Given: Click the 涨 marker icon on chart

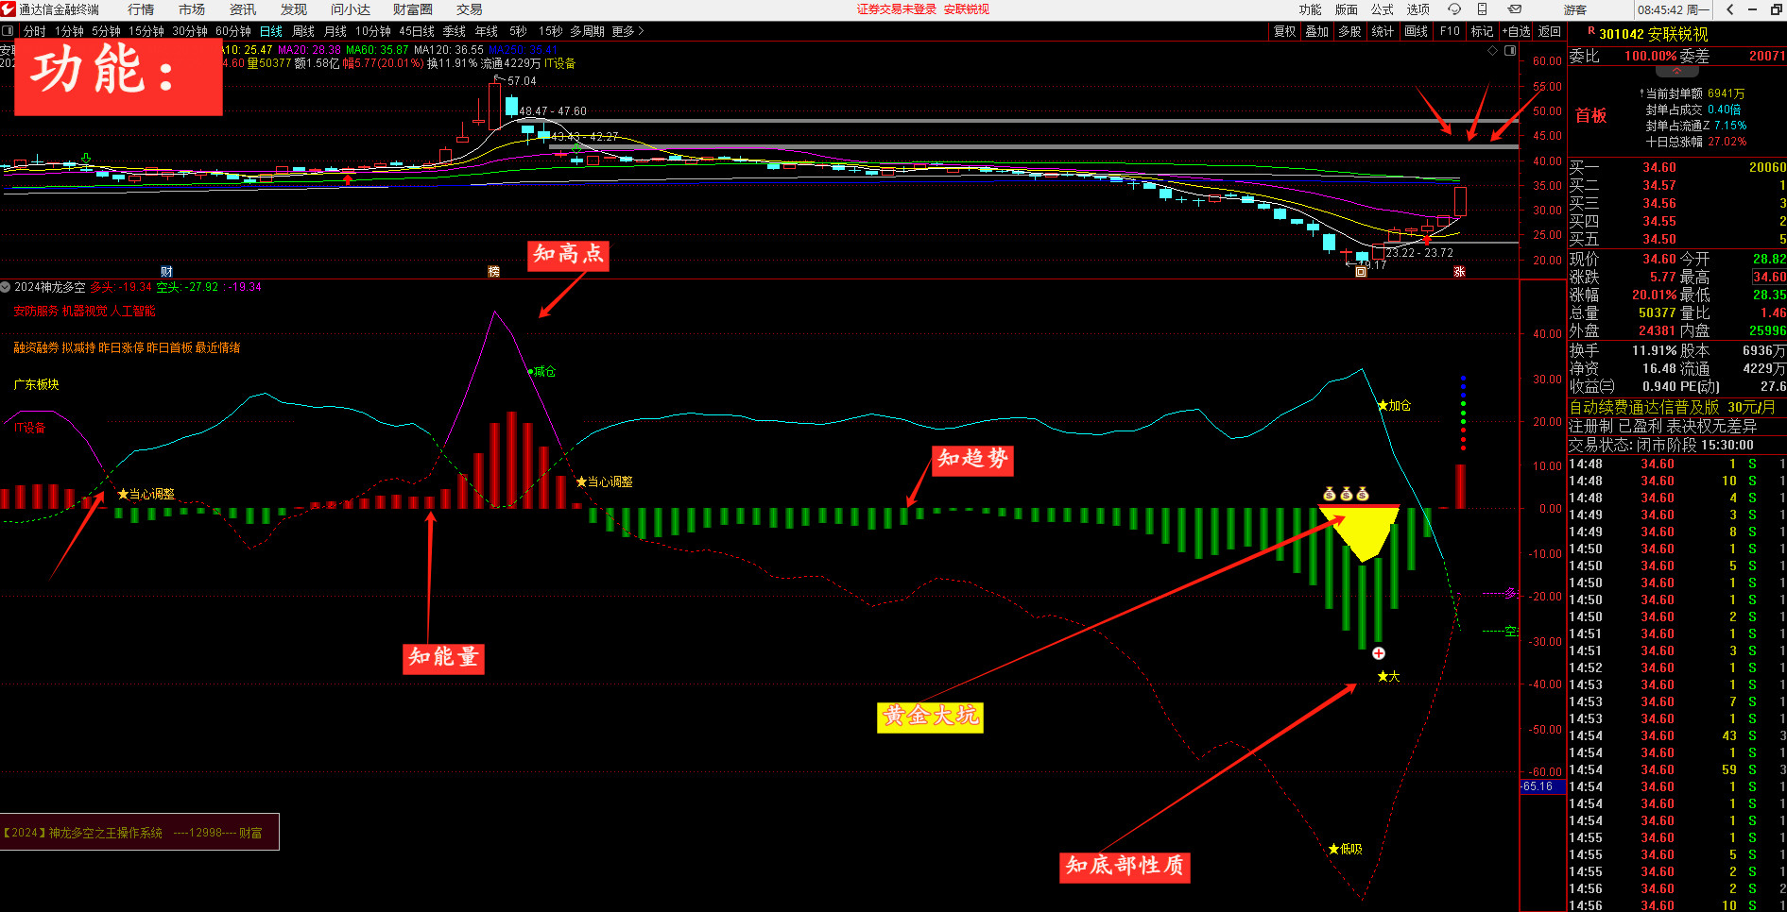Looking at the screenshot, I should (x=1459, y=272).
